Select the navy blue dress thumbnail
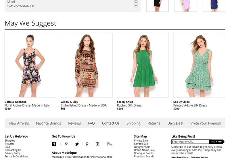Screen dimensions: 230x158 pyautogui.click(x=214, y=6)
